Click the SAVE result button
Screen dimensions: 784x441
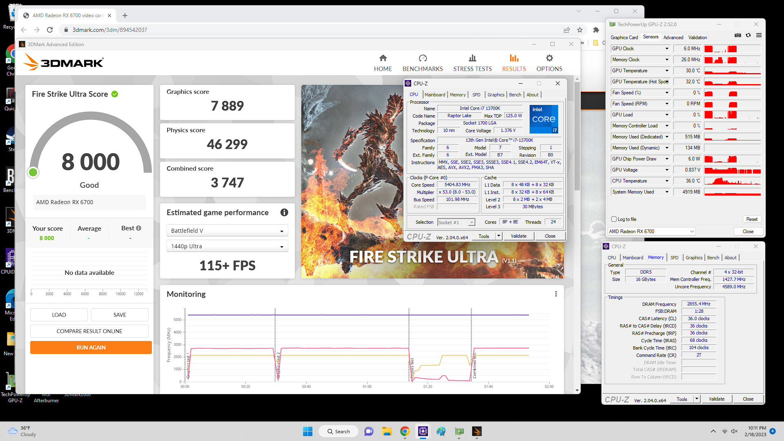[120, 315]
